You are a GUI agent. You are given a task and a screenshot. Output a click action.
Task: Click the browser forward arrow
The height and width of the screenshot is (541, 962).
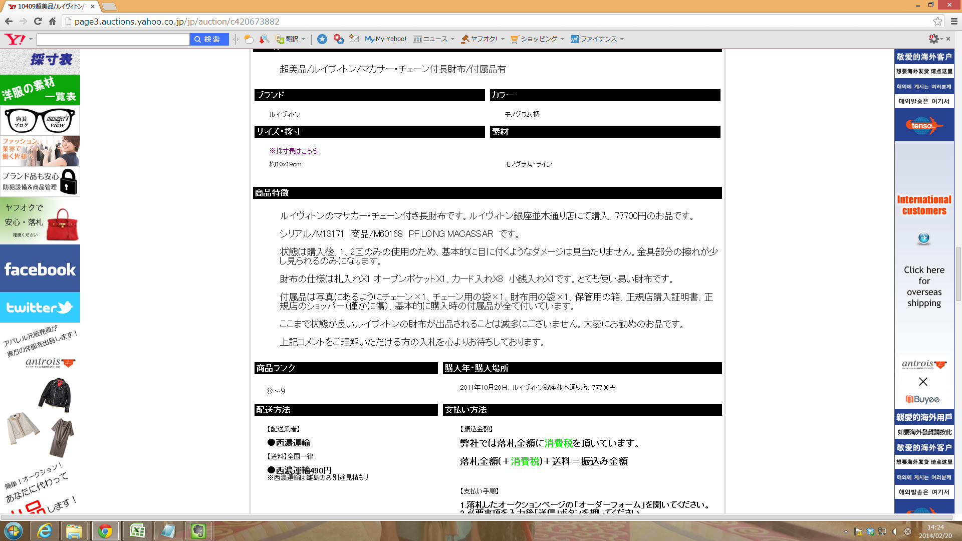tap(23, 22)
